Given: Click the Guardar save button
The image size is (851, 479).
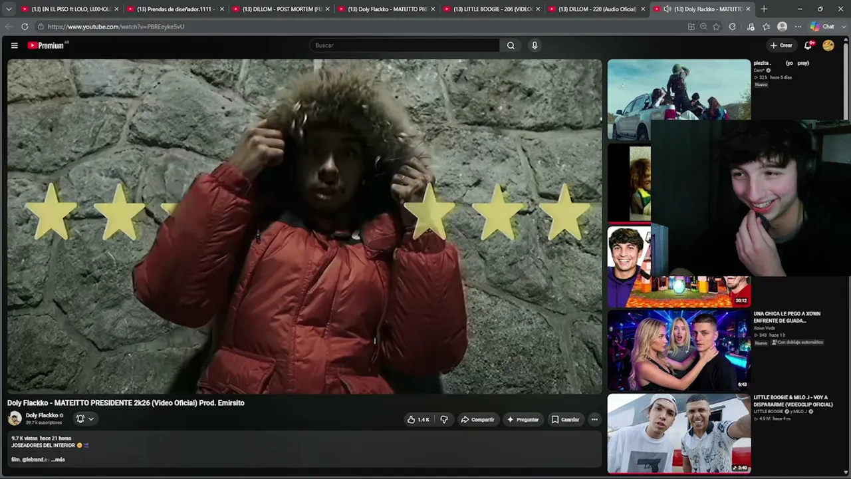Looking at the screenshot, I should [x=565, y=420].
